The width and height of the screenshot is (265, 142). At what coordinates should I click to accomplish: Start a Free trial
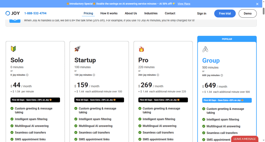point(225,13)
